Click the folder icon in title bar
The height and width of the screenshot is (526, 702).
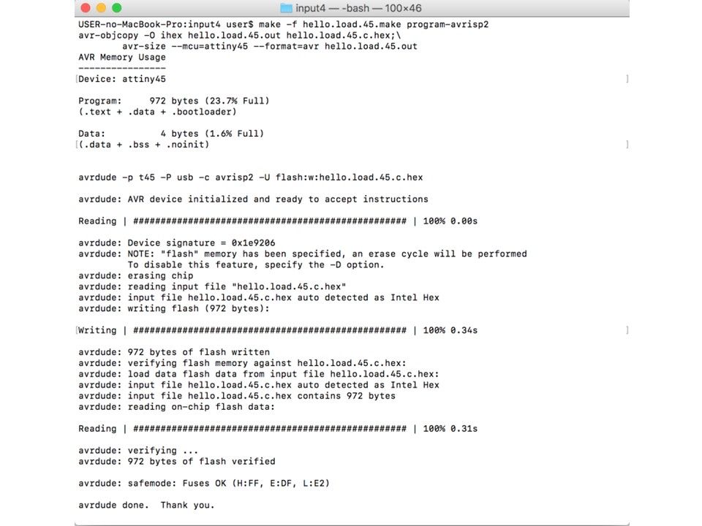point(286,8)
